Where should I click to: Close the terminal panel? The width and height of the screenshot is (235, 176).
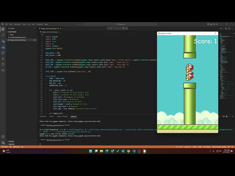click(233, 117)
